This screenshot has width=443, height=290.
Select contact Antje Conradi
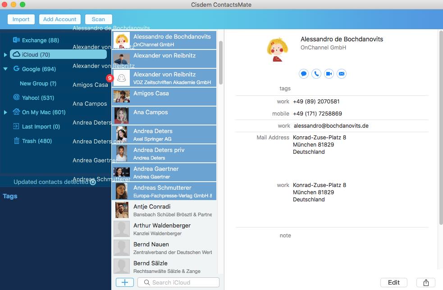pyautogui.click(x=164, y=210)
